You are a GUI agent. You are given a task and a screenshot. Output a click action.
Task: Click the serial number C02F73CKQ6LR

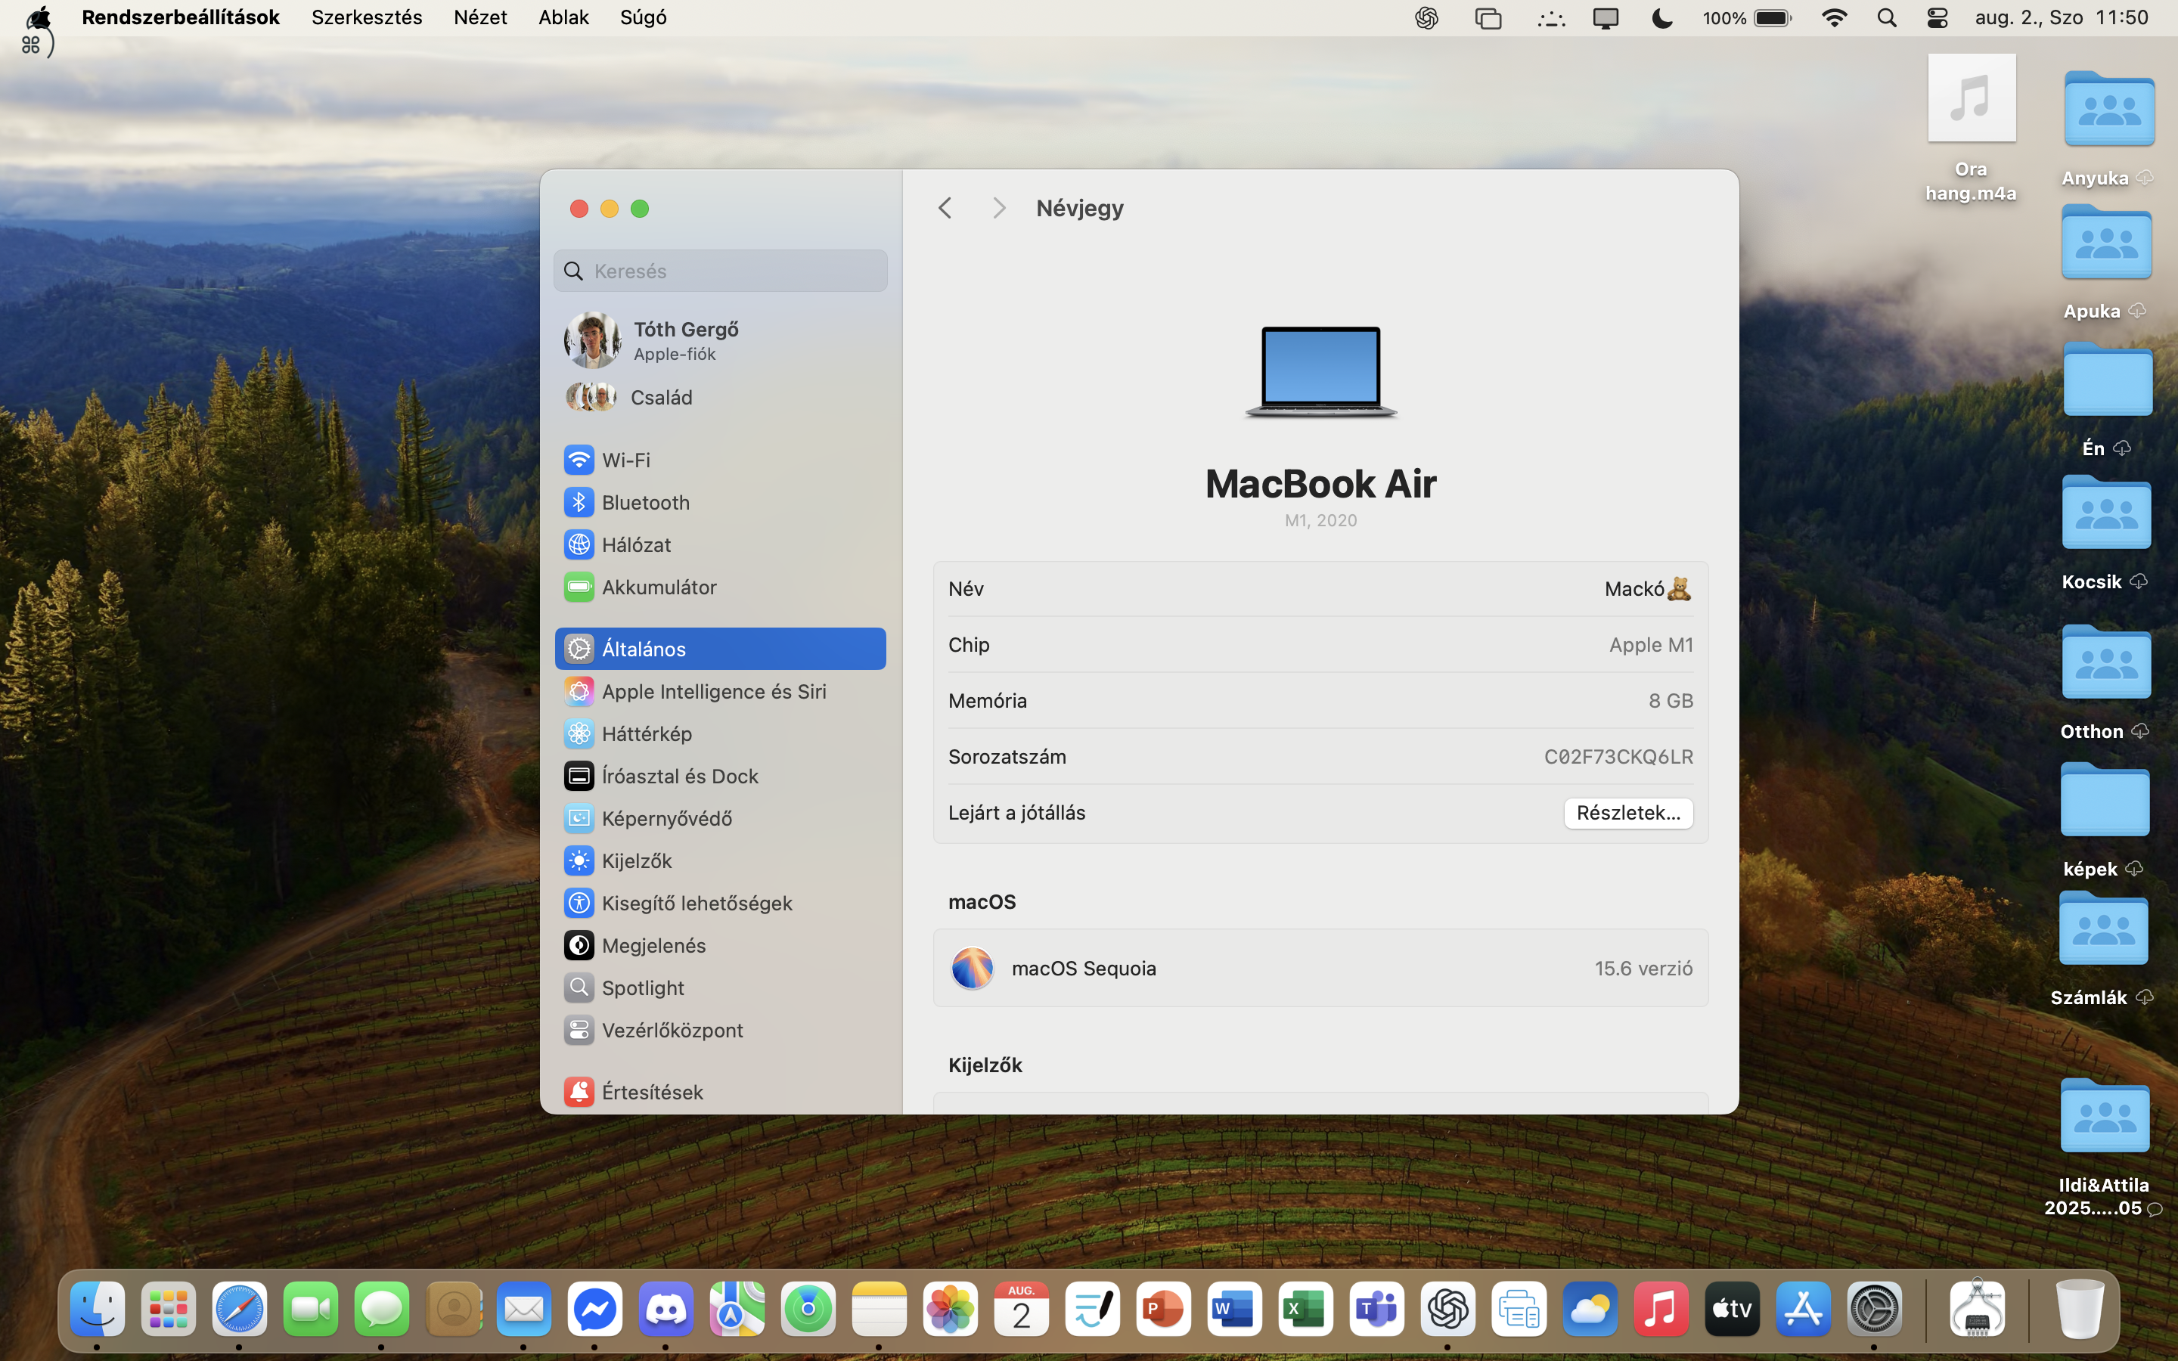(1618, 757)
